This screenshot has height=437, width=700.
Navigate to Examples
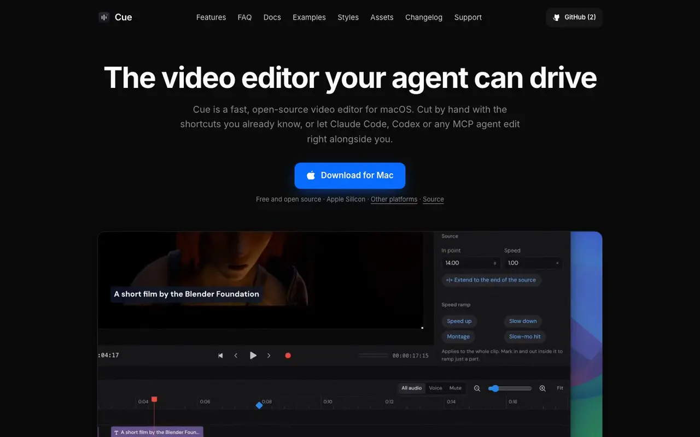pos(309,17)
